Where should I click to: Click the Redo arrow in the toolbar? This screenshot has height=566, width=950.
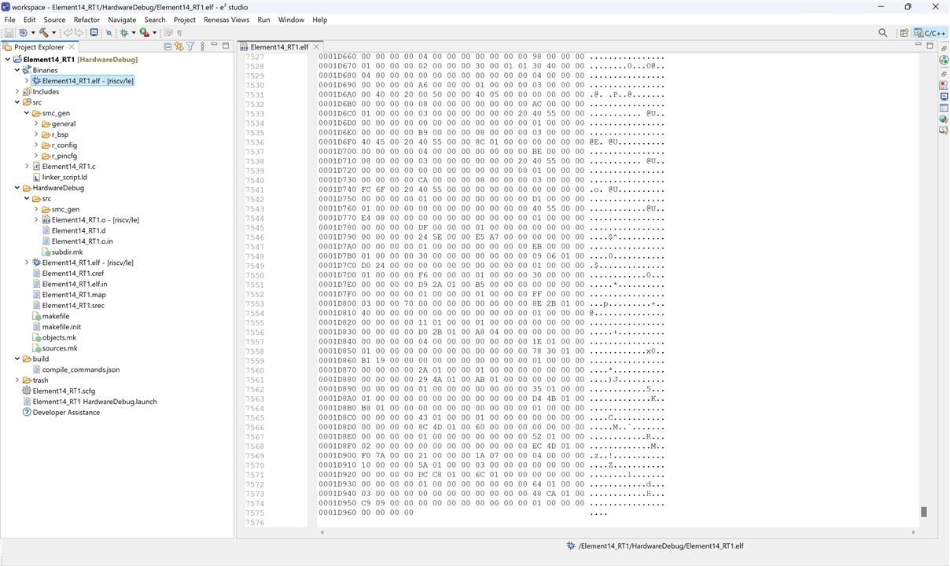(79, 33)
